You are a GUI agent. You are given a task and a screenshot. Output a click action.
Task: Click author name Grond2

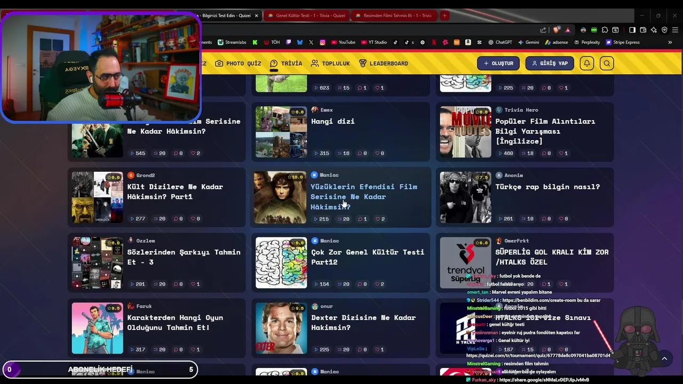[x=146, y=175]
